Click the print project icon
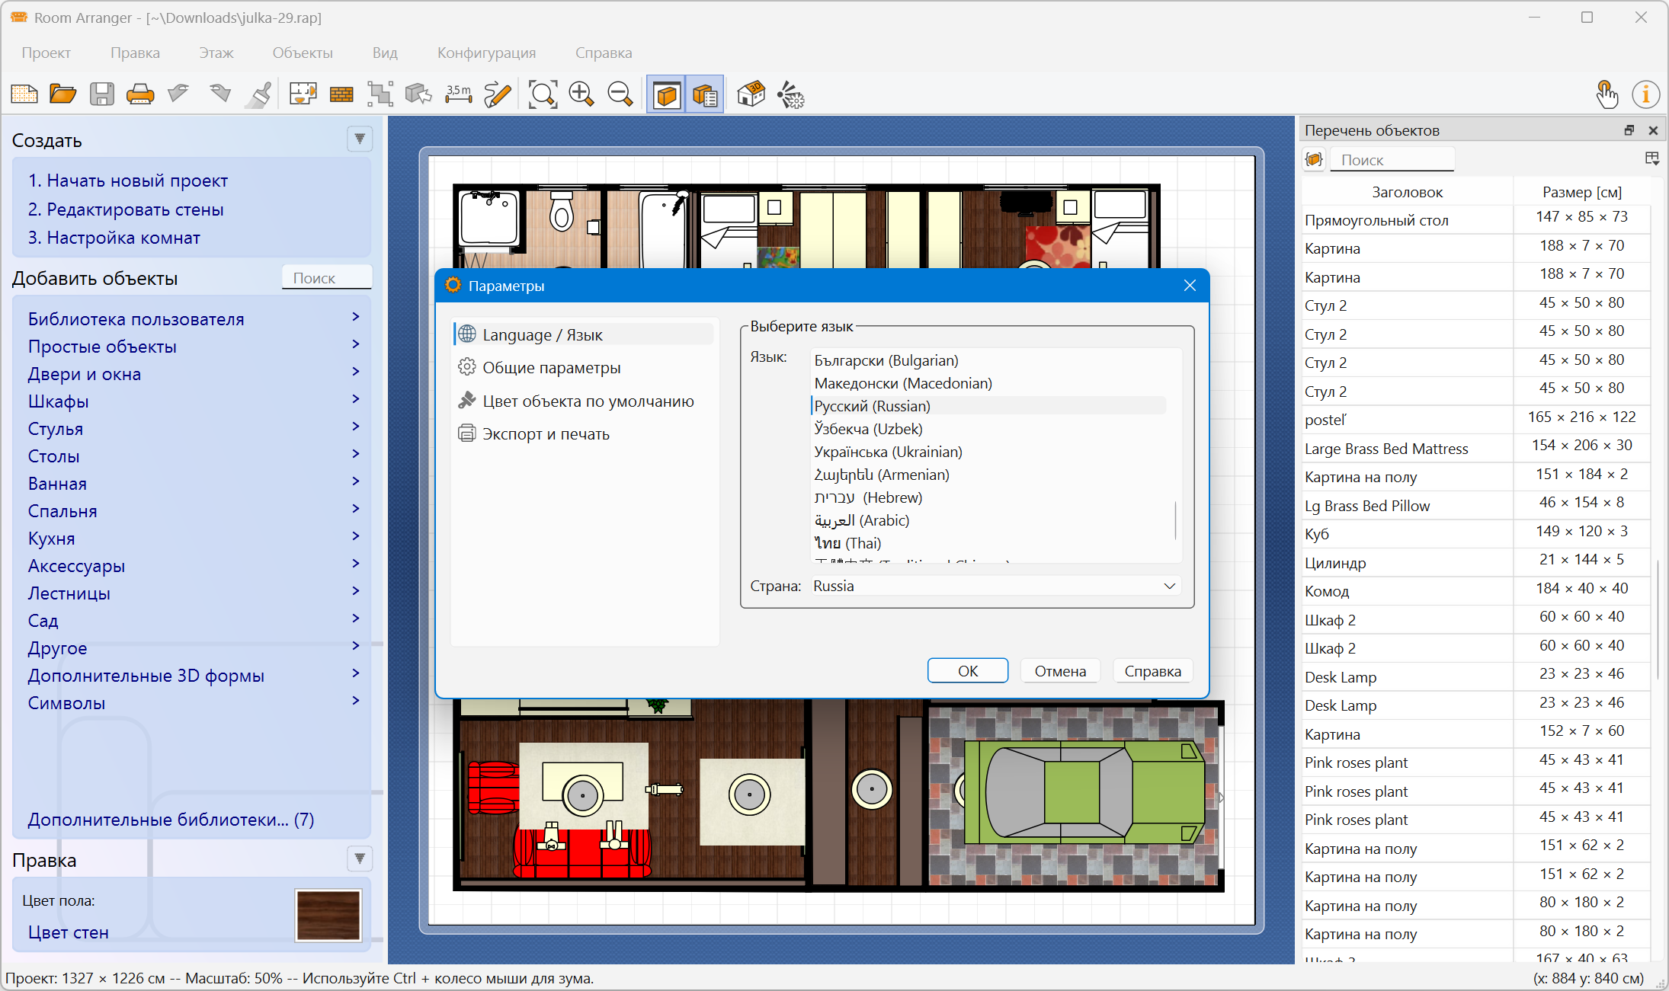 [x=140, y=94]
